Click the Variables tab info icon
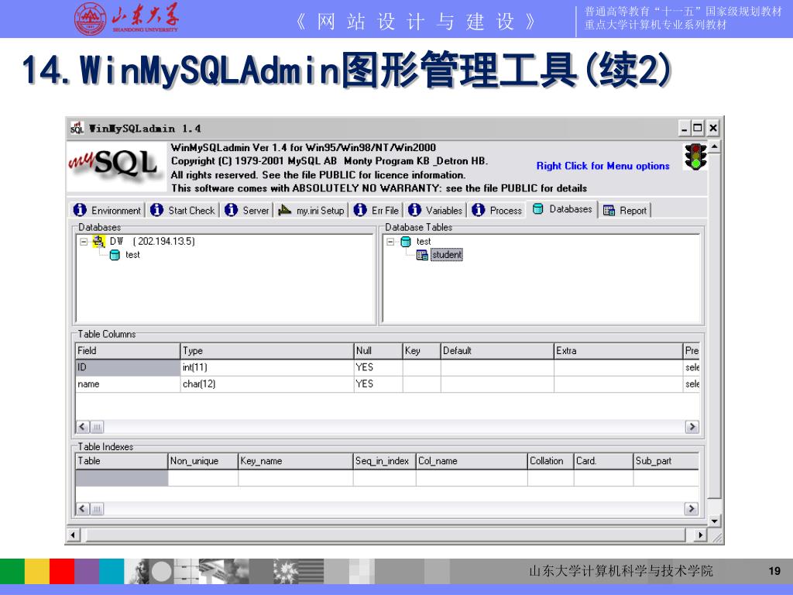 click(415, 209)
